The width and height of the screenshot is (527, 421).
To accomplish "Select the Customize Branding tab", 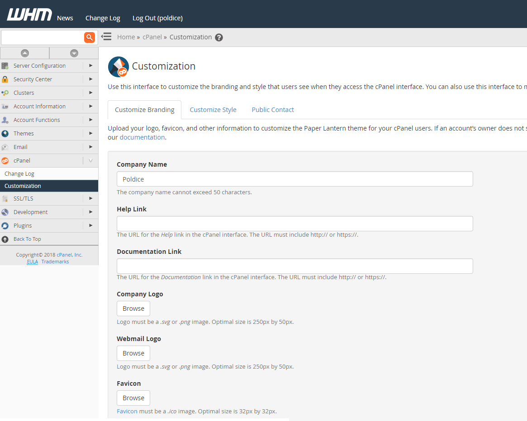I will 144,110.
